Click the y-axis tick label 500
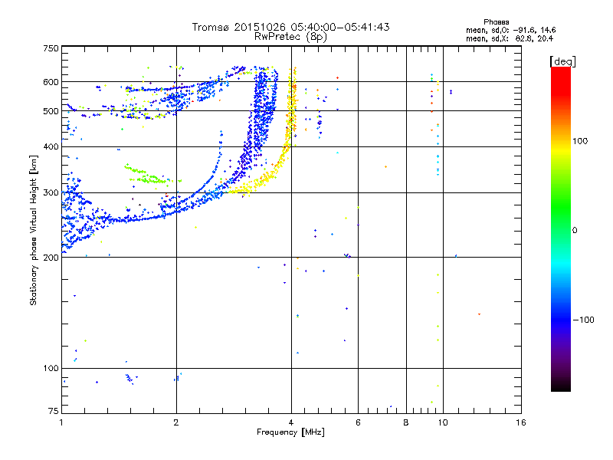This screenshot has height=460, width=613. click(51, 111)
